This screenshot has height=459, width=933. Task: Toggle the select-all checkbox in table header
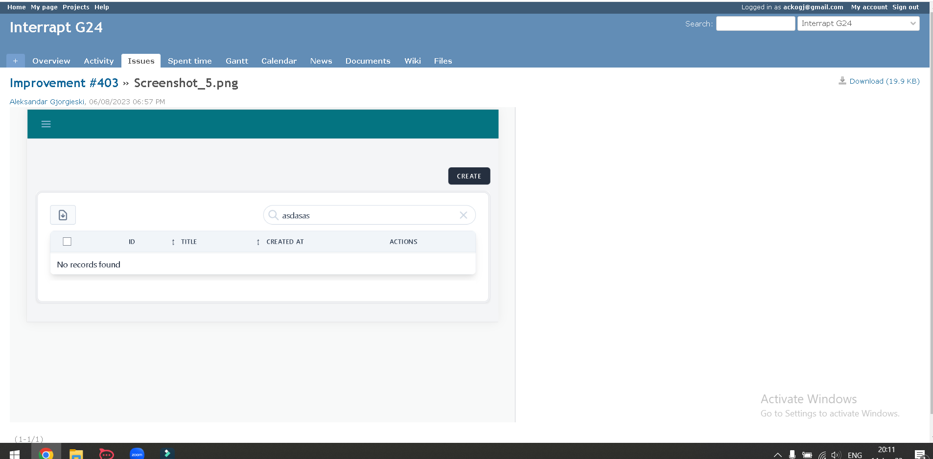(67, 242)
